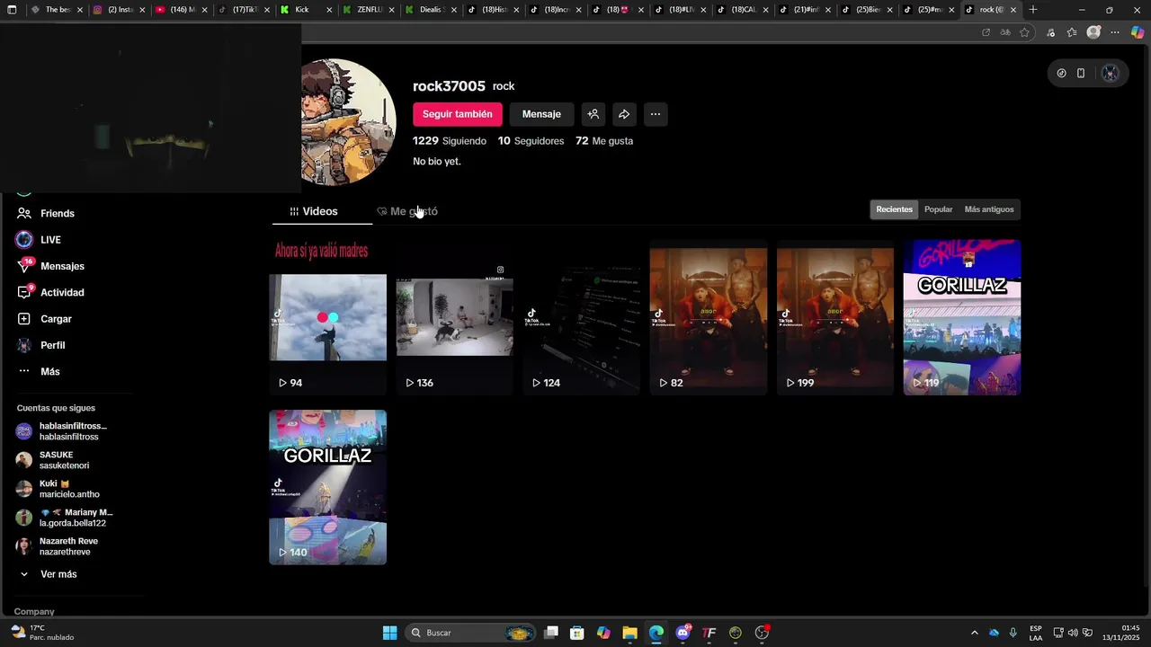Open the video with 94 views

click(327, 317)
